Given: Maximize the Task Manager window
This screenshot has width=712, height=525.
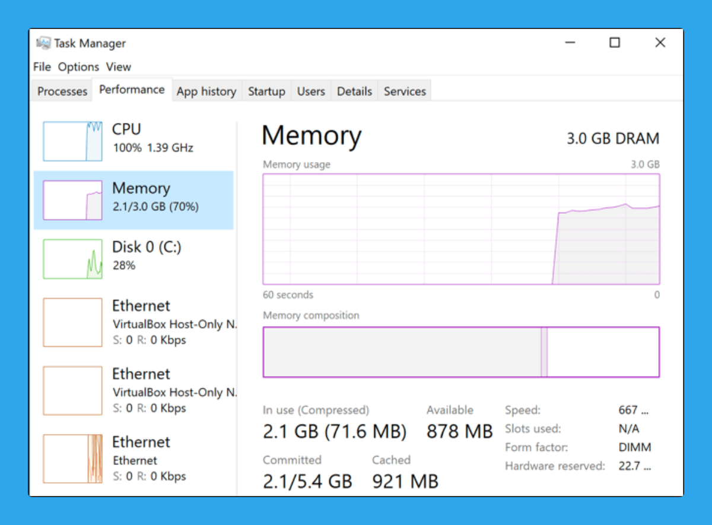Looking at the screenshot, I should [x=615, y=43].
